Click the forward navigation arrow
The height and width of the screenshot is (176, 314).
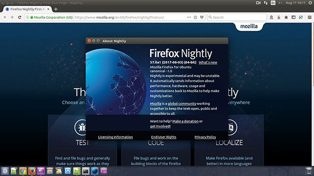click(12, 18)
